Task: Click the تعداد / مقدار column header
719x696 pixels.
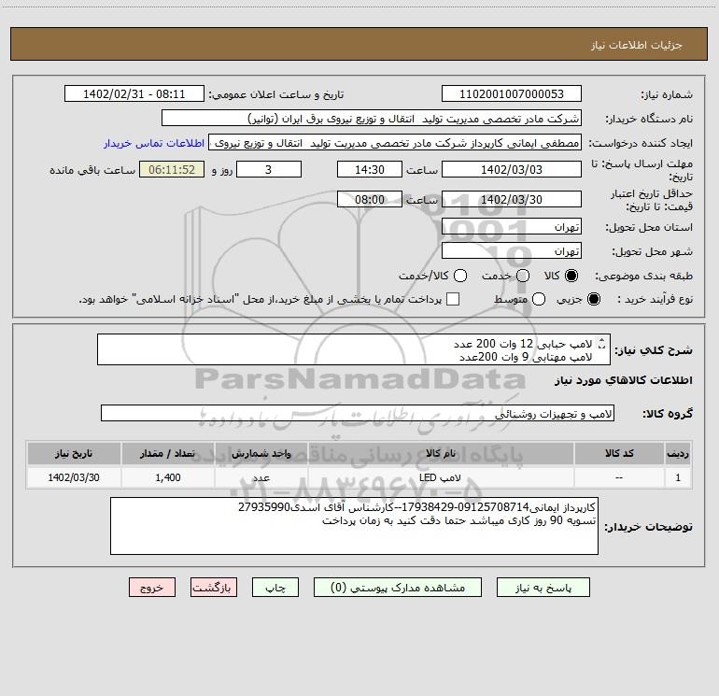Action: pos(168,453)
